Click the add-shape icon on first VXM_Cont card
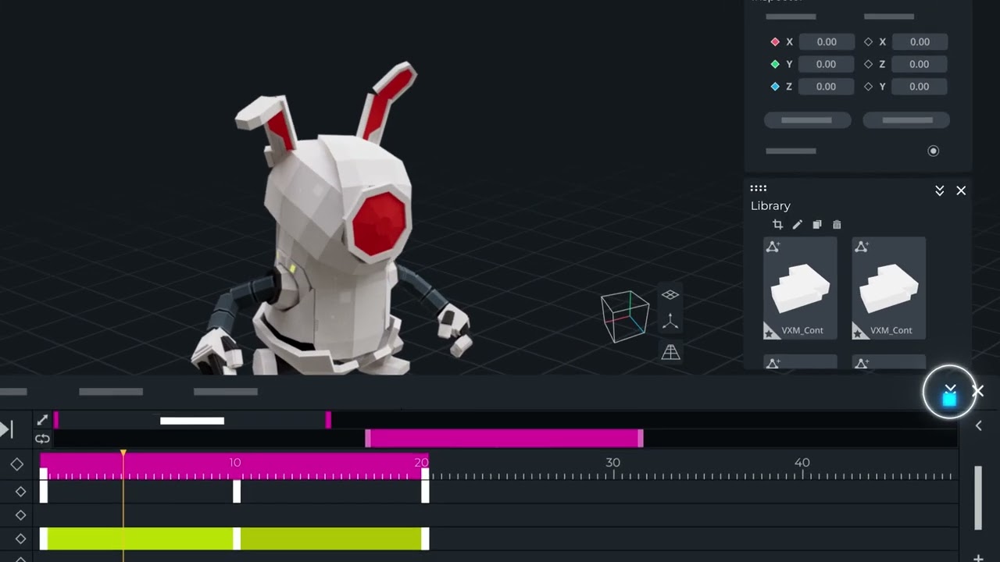1000x562 pixels. tap(773, 247)
